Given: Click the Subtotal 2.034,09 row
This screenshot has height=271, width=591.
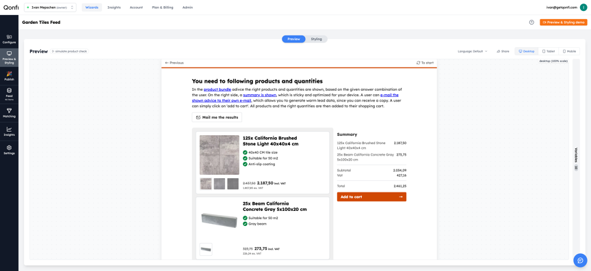Looking at the screenshot, I should (371, 170).
